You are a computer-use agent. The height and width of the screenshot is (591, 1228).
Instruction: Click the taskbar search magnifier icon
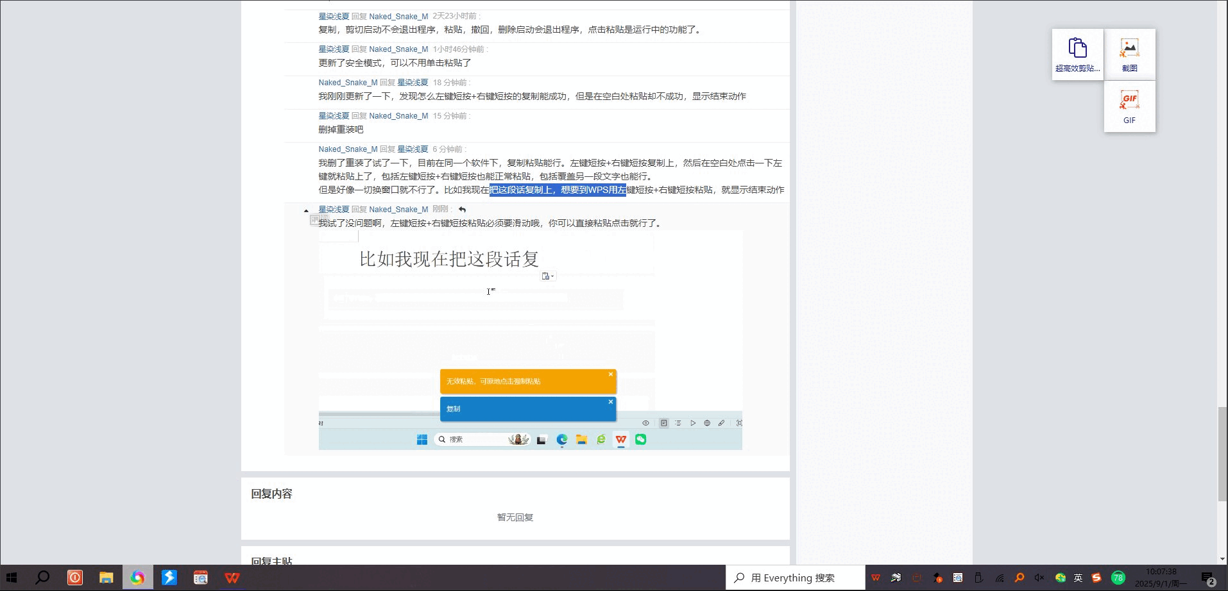tap(42, 578)
